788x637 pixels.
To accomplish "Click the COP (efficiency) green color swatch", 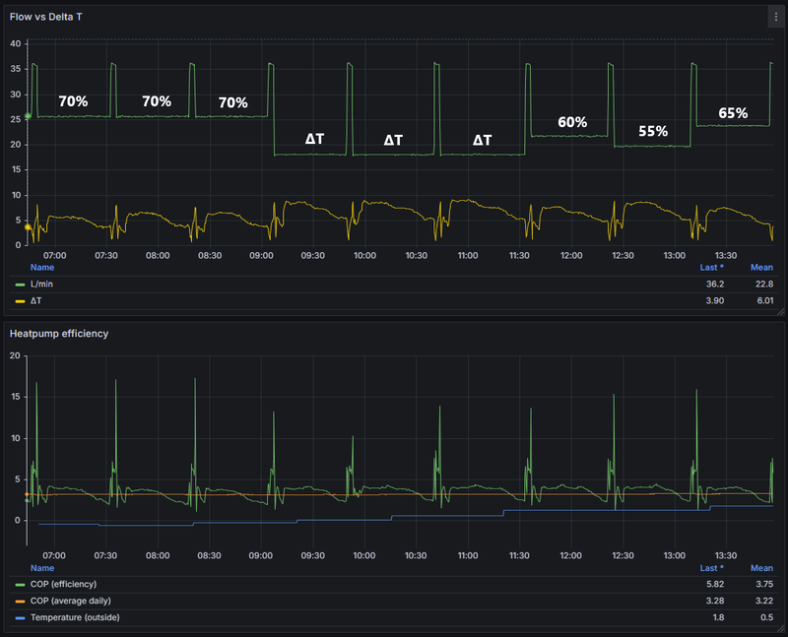I will point(21,585).
